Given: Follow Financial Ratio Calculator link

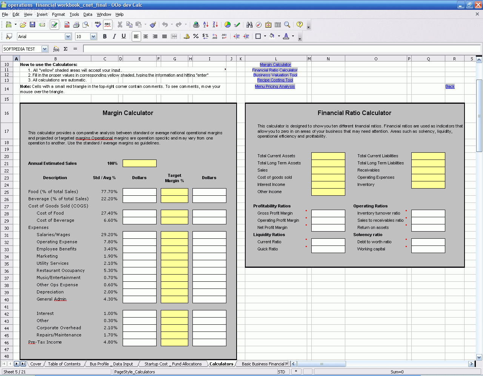Looking at the screenshot, I should click(275, 70).
